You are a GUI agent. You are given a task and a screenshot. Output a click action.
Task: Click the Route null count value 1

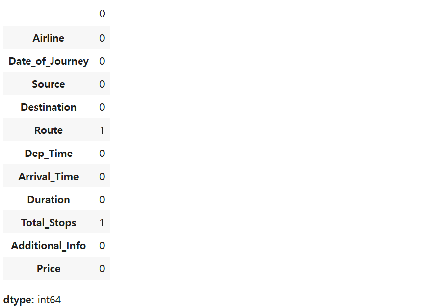[x=102, y=130]
